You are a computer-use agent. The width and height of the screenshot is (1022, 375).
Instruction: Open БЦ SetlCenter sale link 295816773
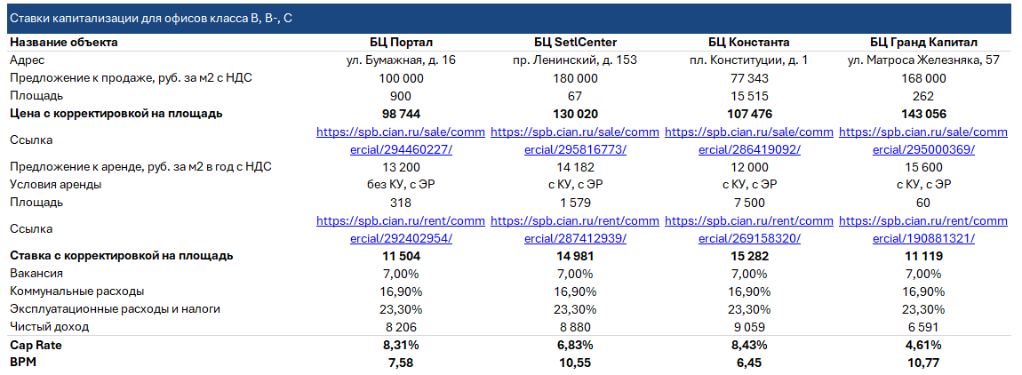point(575,140)
